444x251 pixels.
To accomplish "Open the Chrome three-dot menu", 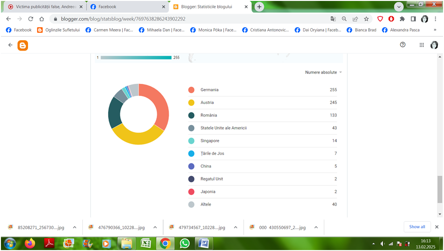I will click(x=435, y=19).
